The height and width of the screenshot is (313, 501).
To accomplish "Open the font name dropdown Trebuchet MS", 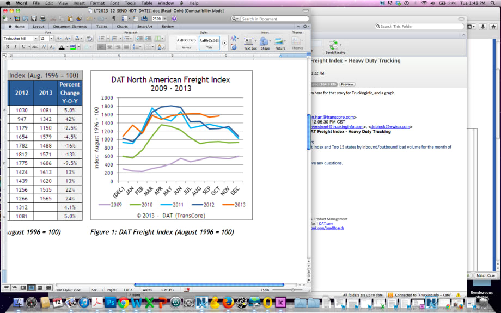I will coord(36,38).
